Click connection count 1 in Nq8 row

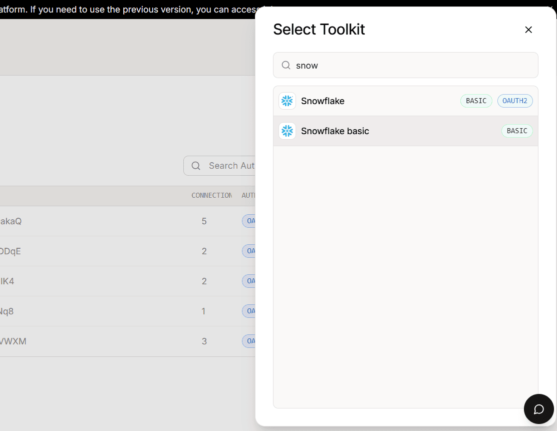tap(203, 311)
